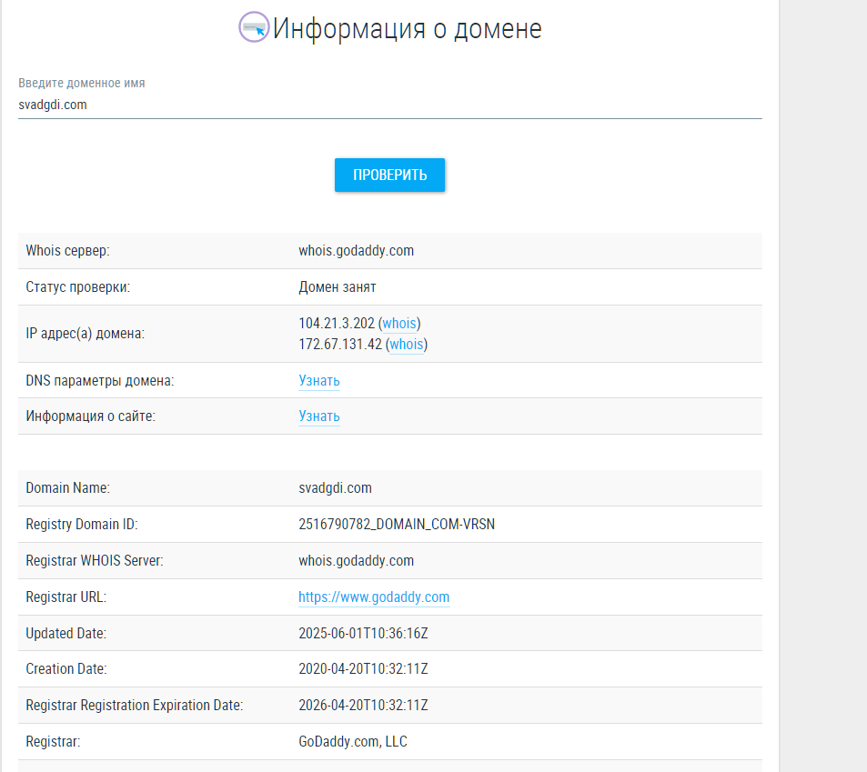
Task: Click the Registrar GoDaddy.com, LLC text
Action: pos(353,741)
